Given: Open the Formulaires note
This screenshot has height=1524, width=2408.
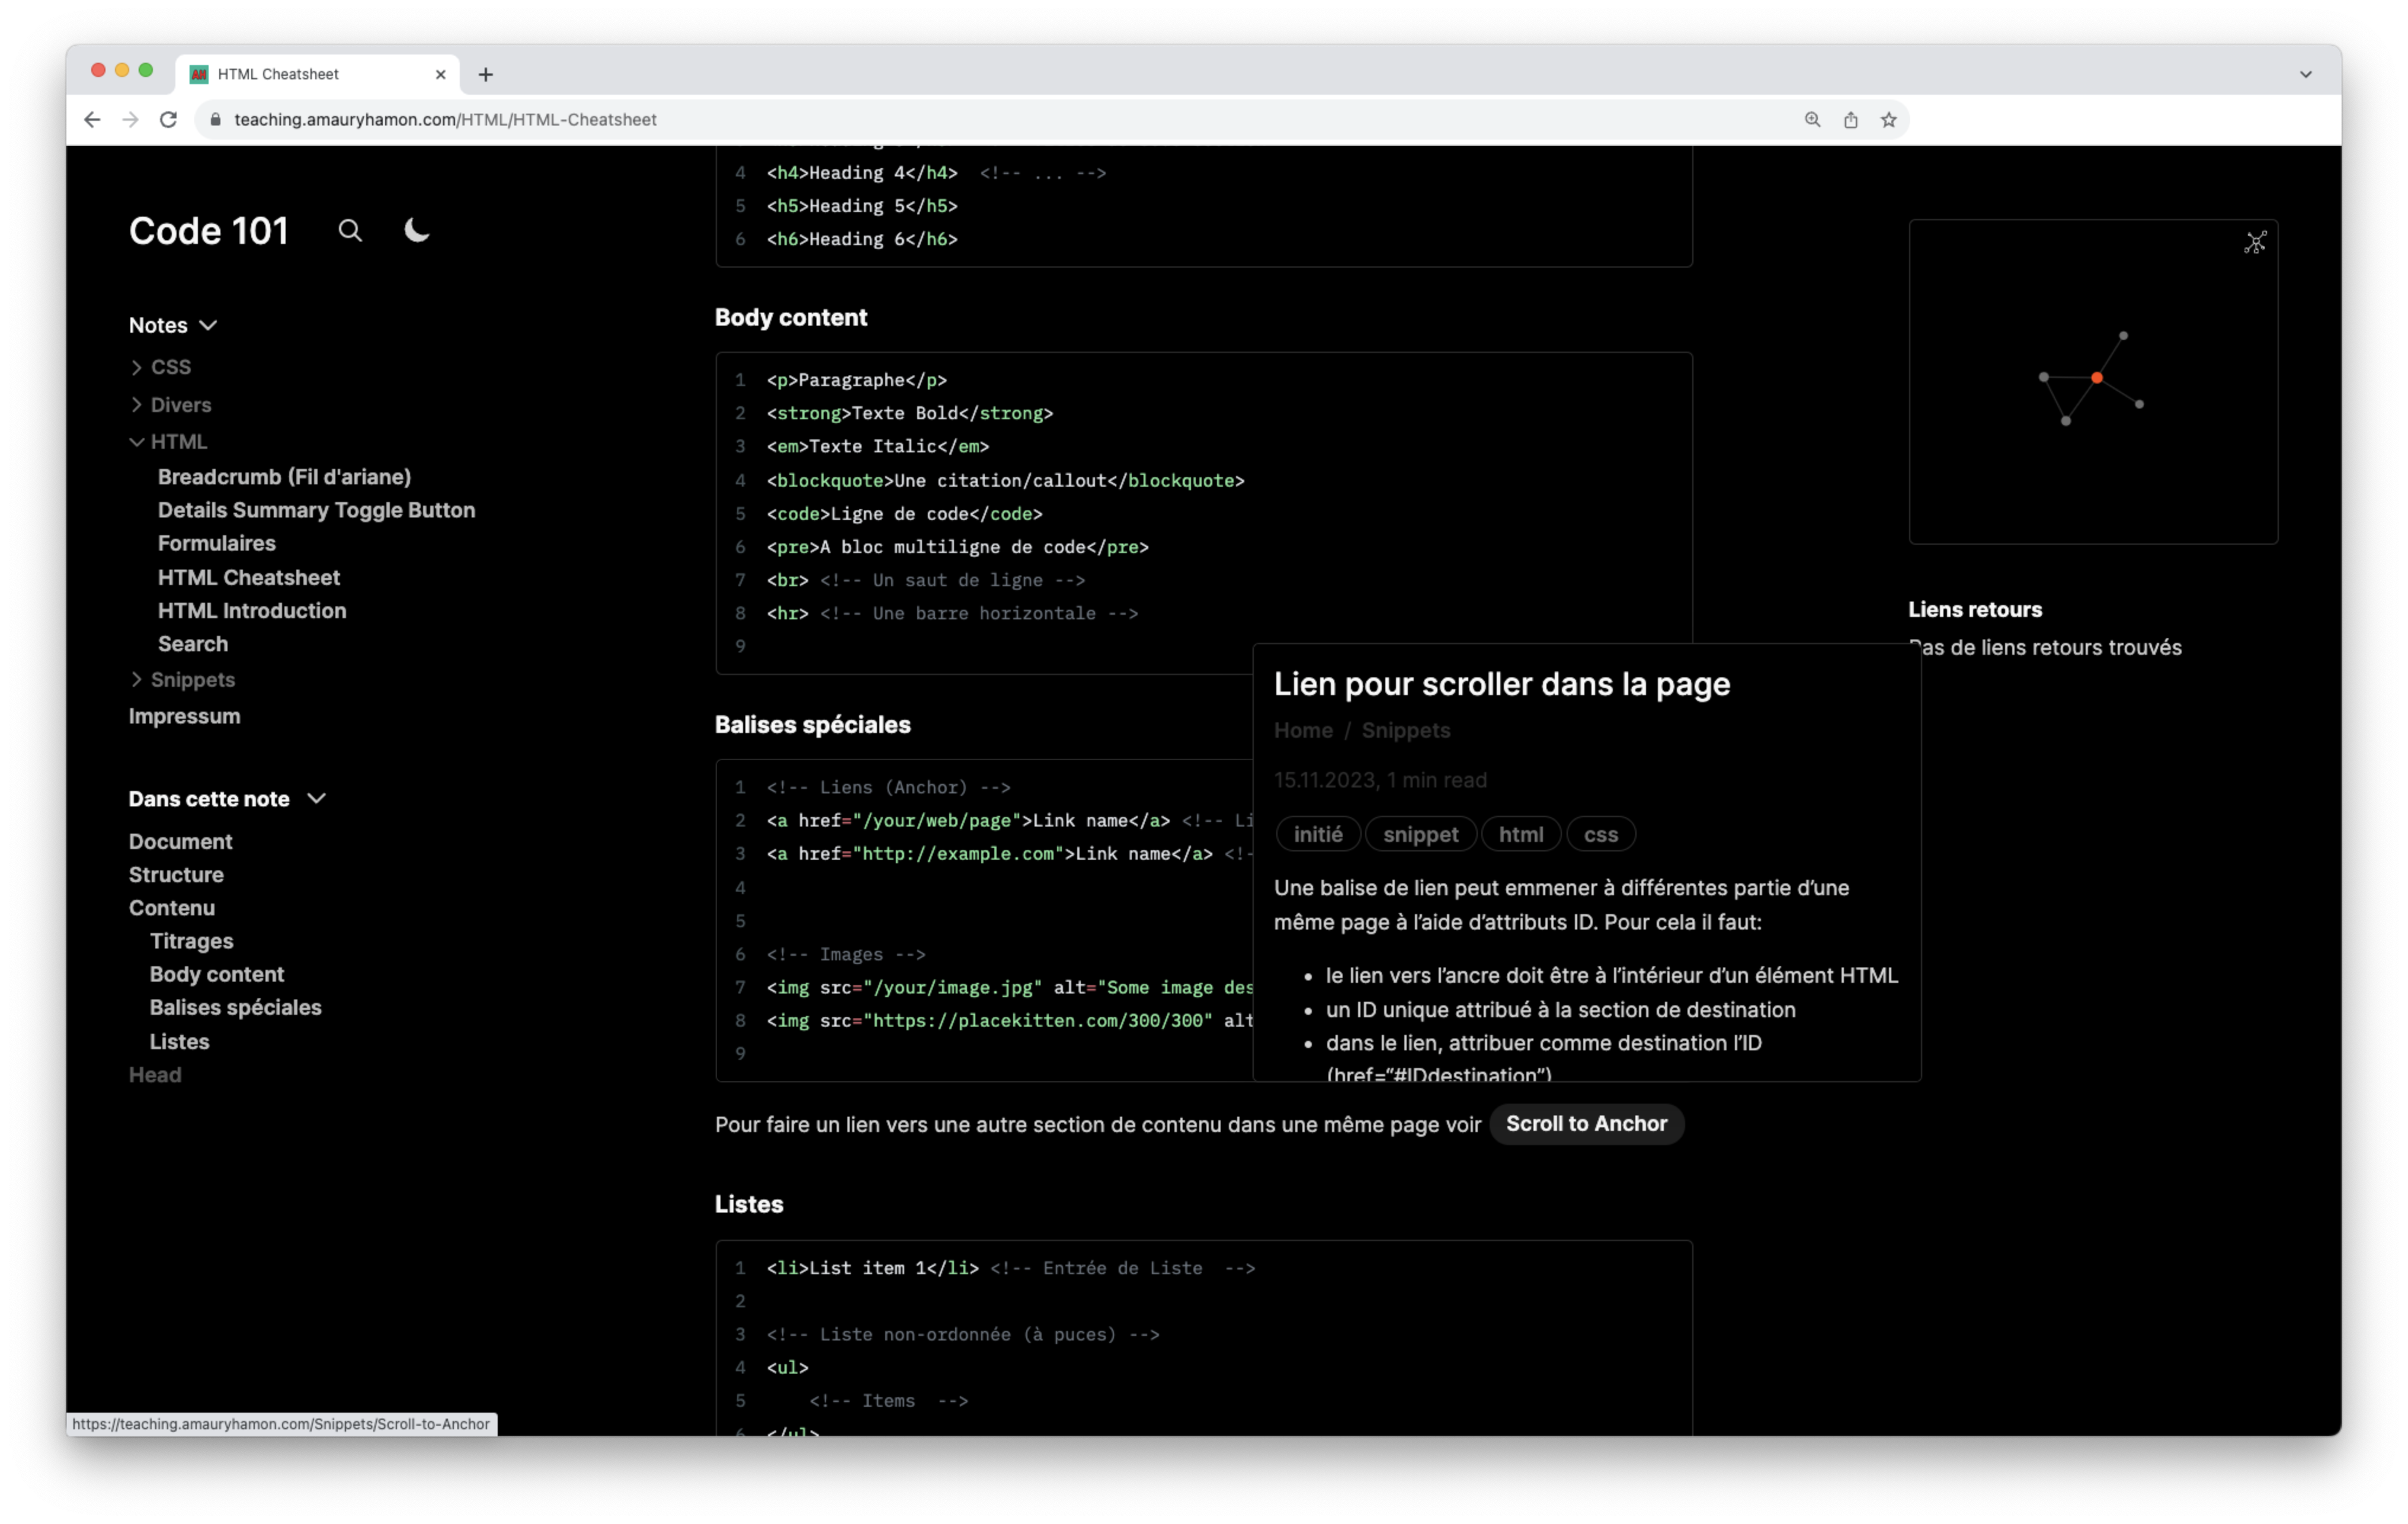Looking at the screenshot, I should (x=216, y=544).
